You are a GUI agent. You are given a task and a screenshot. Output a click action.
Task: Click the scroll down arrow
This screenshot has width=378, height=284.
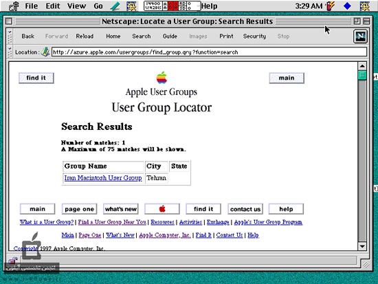click(362, 246)
